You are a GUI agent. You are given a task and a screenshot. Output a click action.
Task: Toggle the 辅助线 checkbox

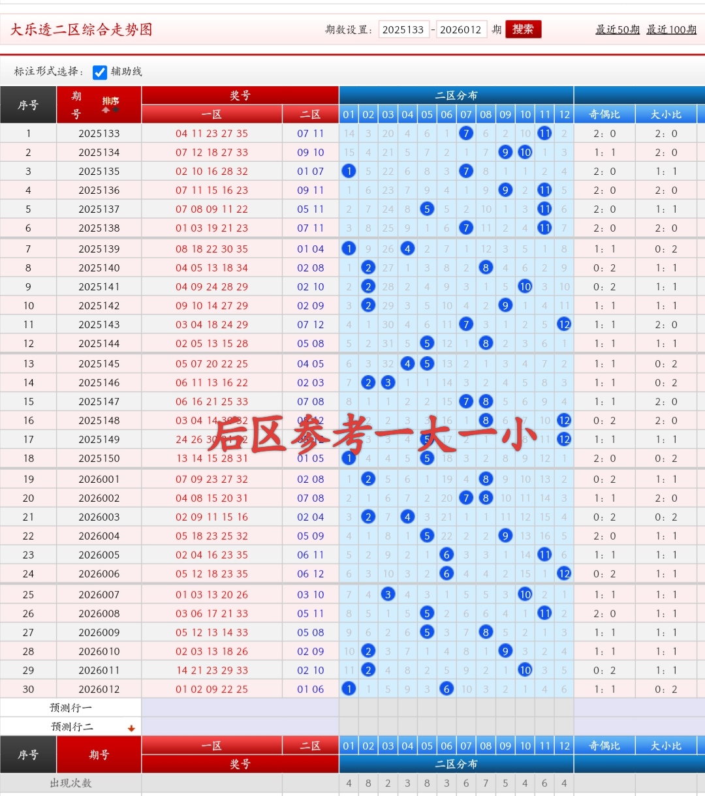click(100, 72)
